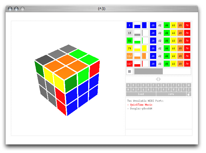Click note 68 in the row numbered 116
The width and height of the screenshot is (206, 153).
pos(180,56)
